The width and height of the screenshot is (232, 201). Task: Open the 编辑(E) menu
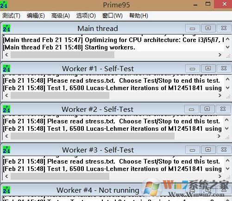tap(36, 16)
